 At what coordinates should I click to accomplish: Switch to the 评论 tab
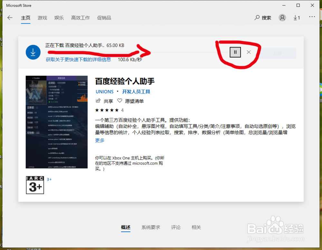coord(176,227)
